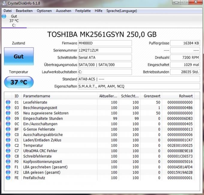
Task: Open the Festplatte menu
Action: [x=83, y=11]
